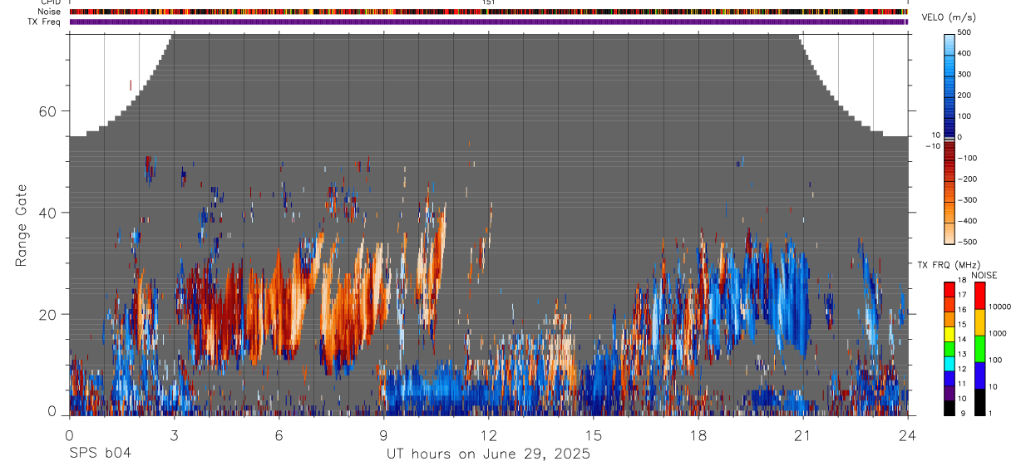Pick the cyan segment of the TX FRQ scale
Viewport: 1021px width, 471px height.
(949, 364)
